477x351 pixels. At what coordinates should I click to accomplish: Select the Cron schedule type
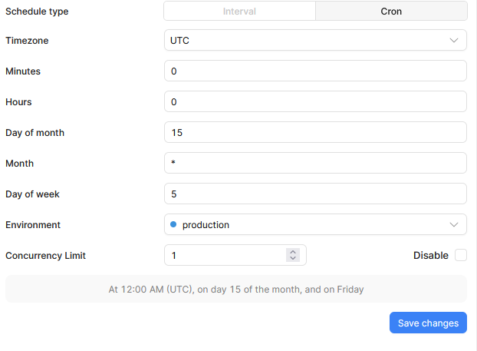391,12
